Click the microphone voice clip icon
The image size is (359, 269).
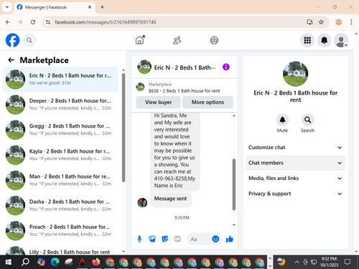(139, 239)
